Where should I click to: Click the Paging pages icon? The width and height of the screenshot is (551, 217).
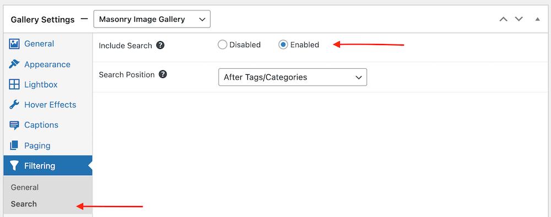(x=14, y=146)
